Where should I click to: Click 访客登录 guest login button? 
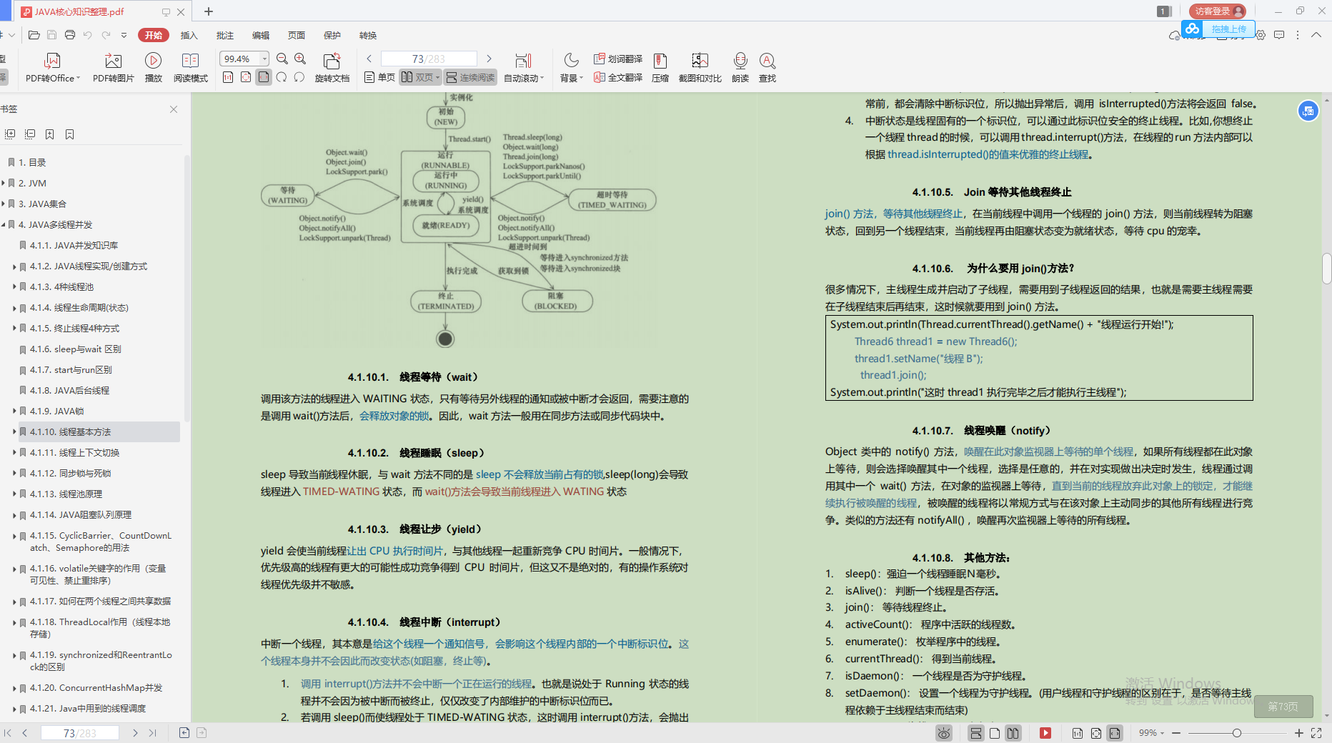1218,11
